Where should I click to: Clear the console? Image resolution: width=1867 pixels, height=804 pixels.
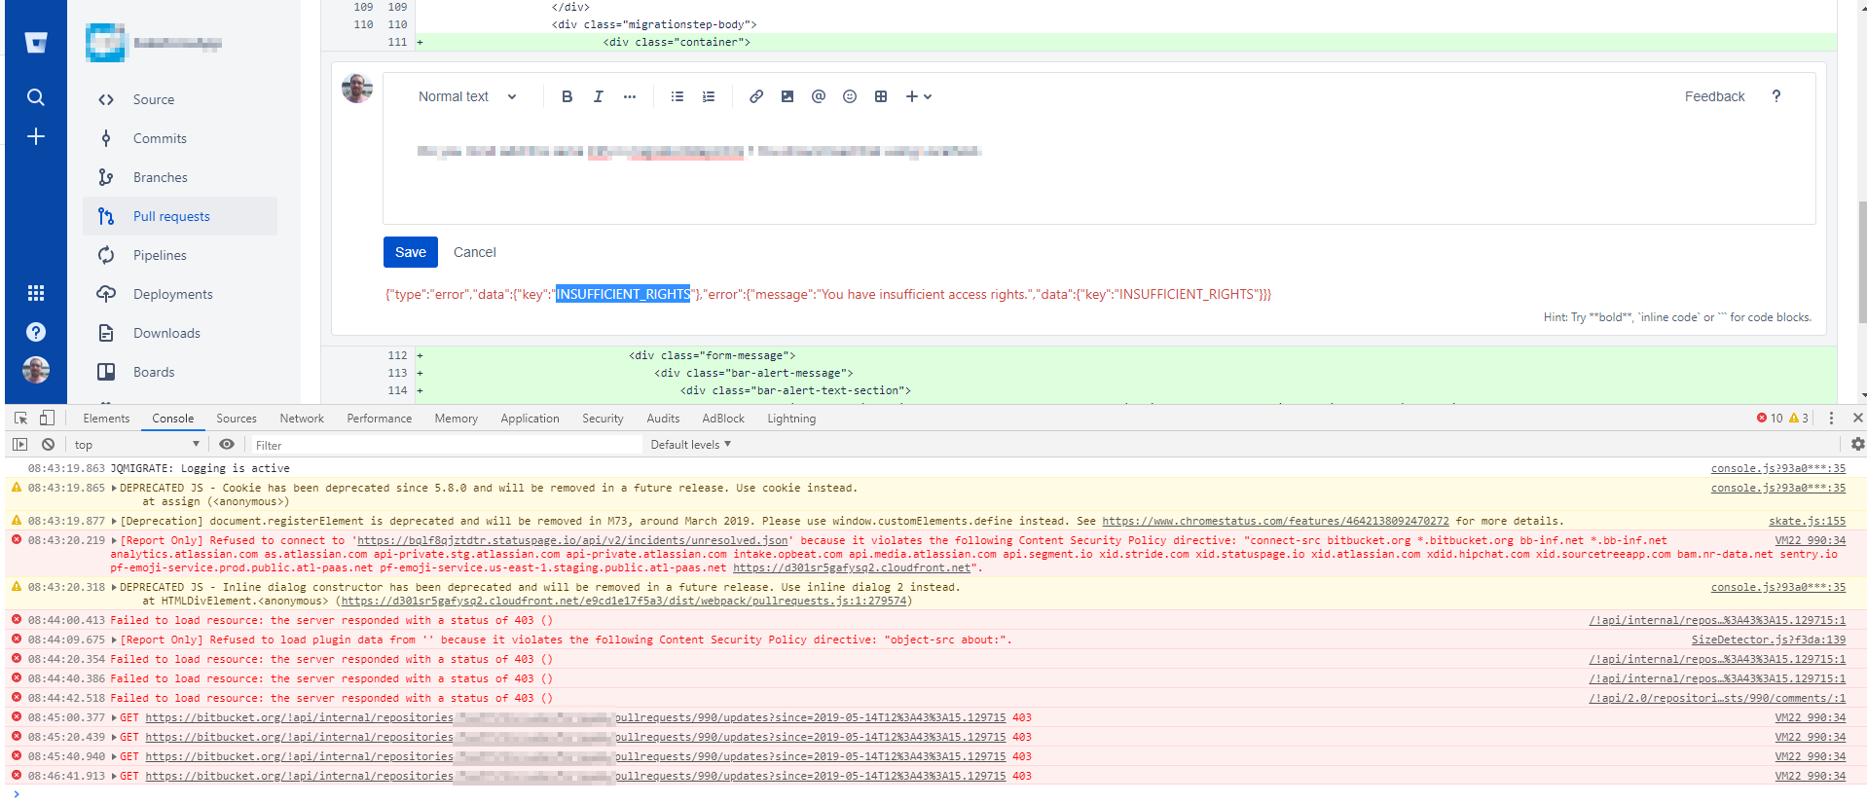coord(48,445)
